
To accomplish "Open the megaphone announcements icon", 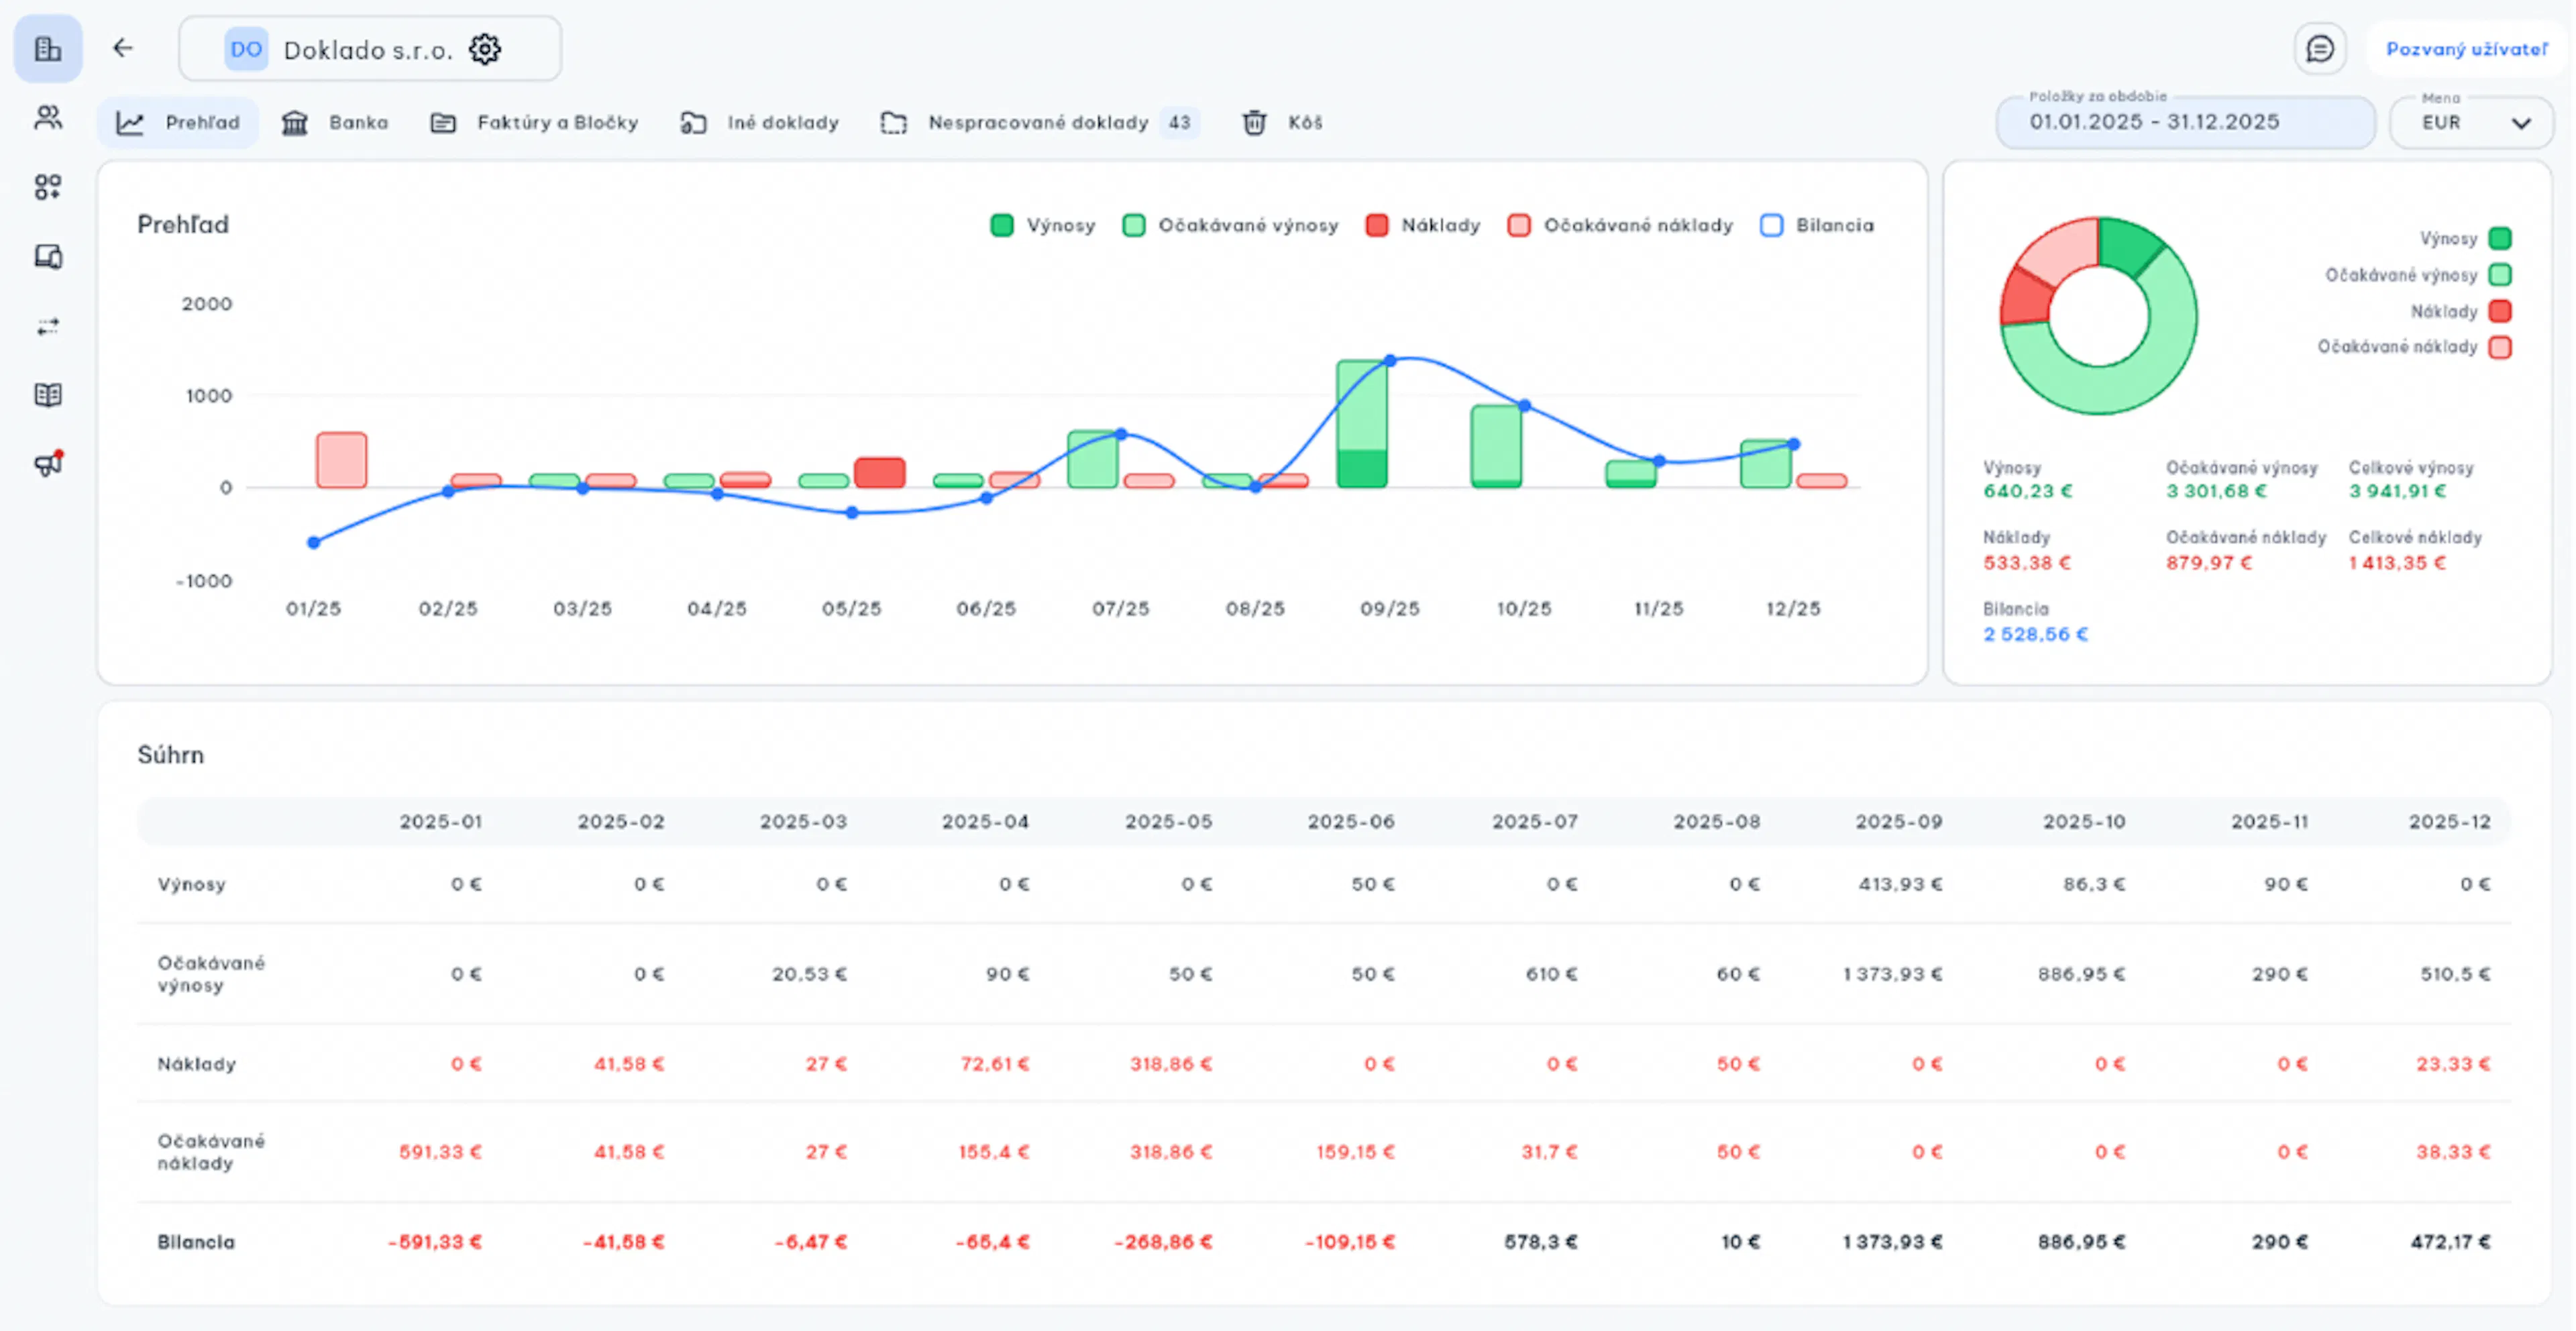I will coord(48,464).
